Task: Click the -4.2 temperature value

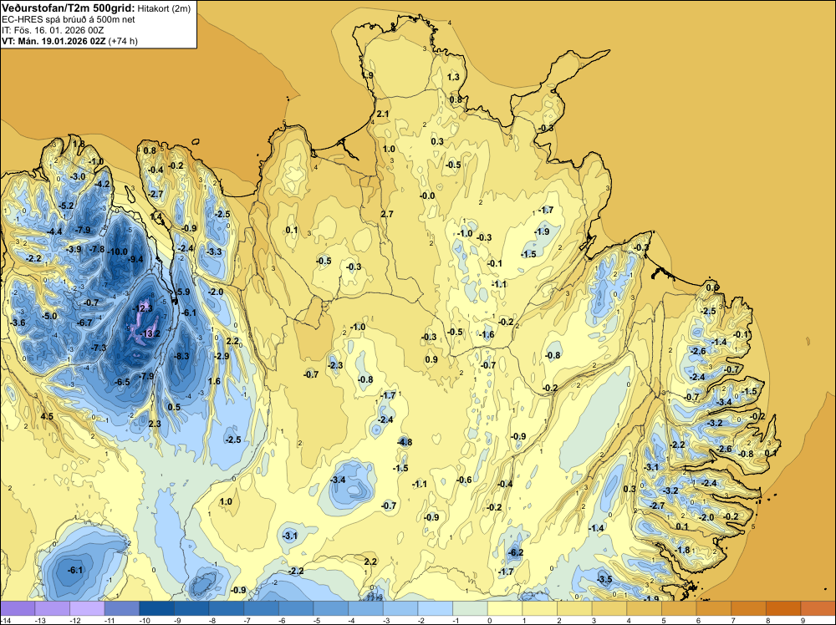Action: 102,184
